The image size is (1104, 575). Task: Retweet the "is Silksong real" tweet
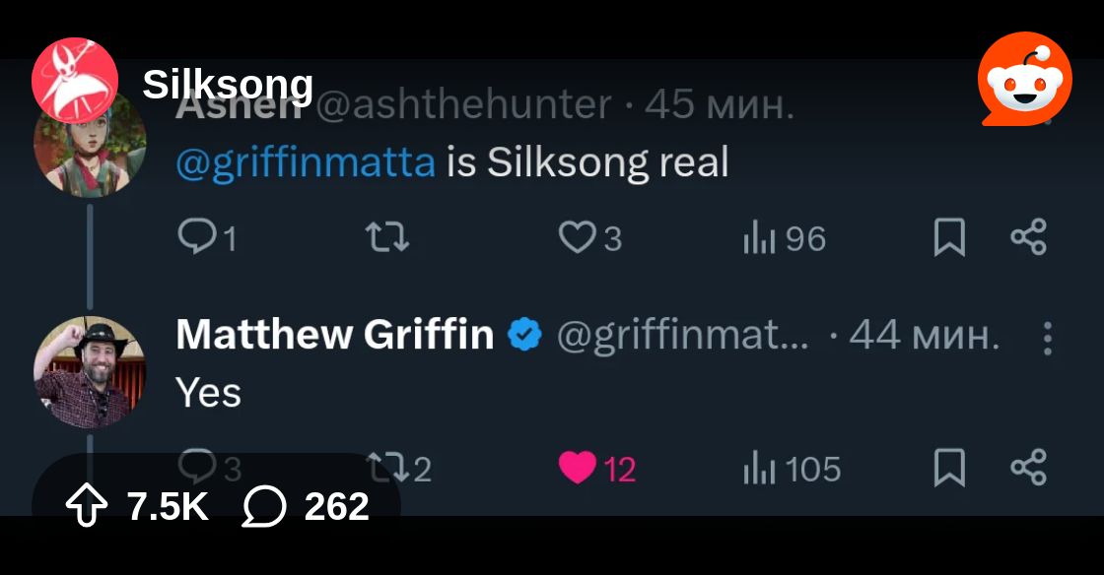point(387,237)
